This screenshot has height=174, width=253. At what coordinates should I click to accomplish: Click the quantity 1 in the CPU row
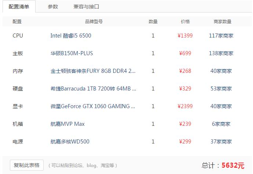click(153, 36)
